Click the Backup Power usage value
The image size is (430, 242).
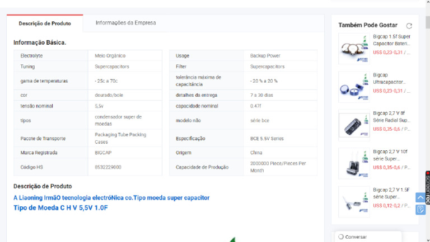265,55
